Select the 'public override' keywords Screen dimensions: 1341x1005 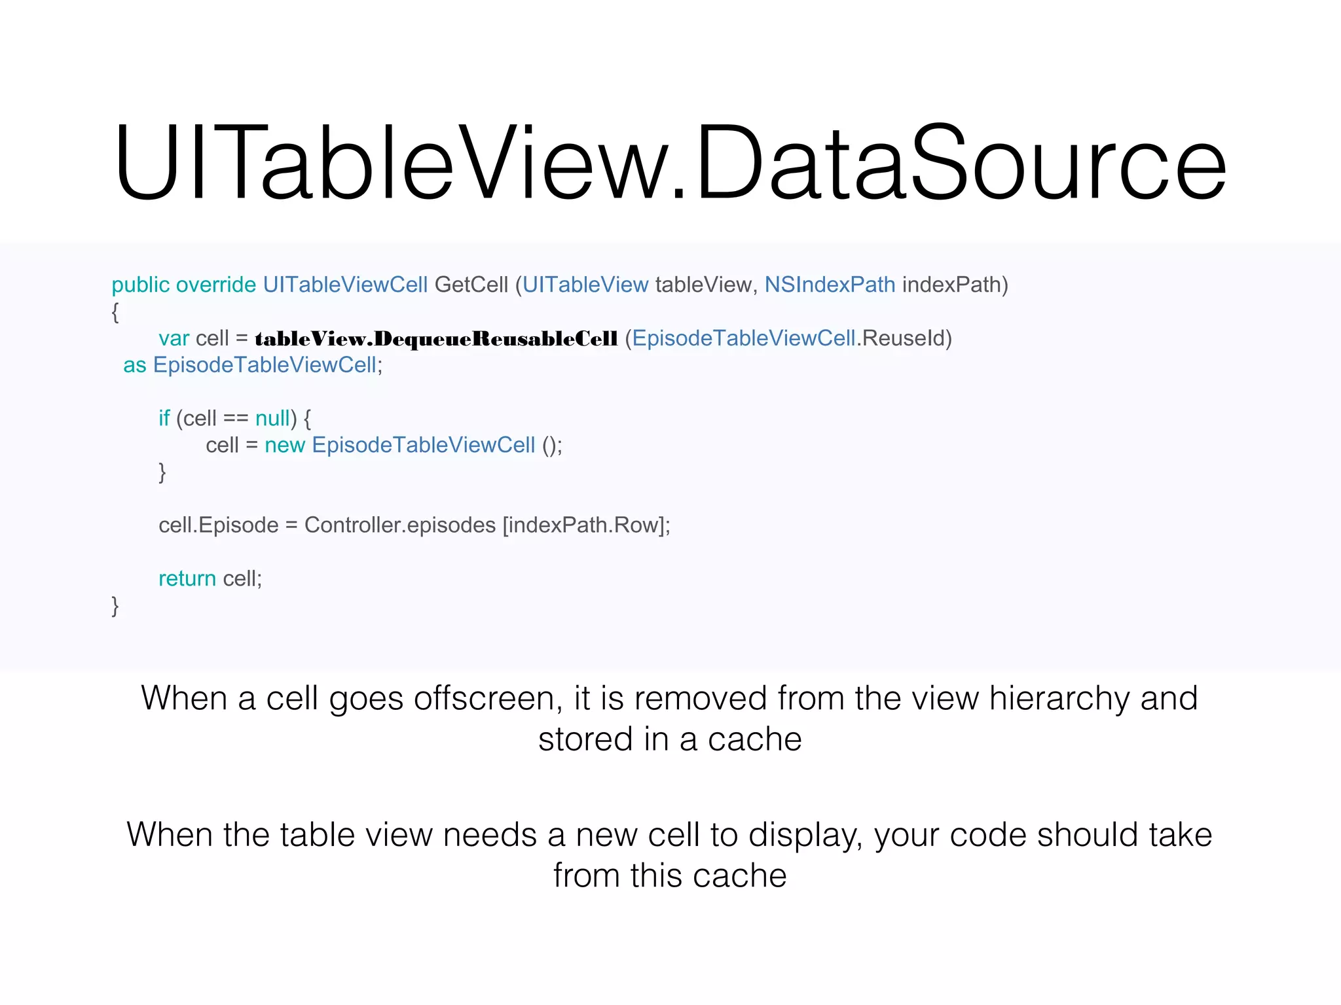(183, 285)
